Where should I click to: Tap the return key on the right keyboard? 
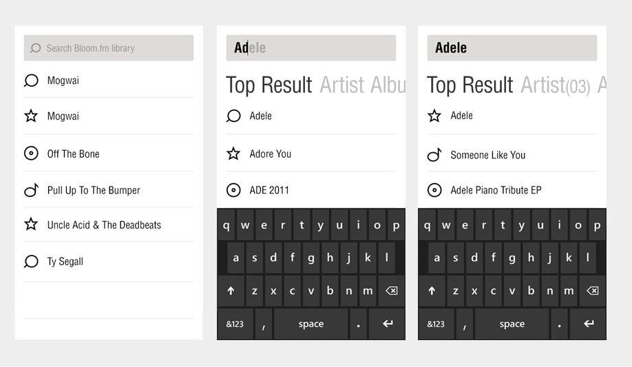click(x=589, y=324)
